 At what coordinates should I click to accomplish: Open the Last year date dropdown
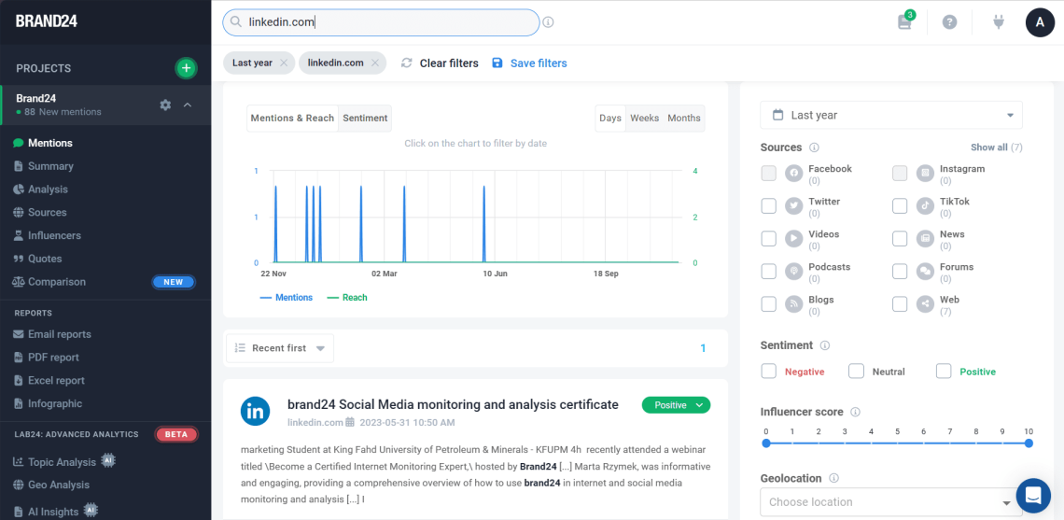890,115
